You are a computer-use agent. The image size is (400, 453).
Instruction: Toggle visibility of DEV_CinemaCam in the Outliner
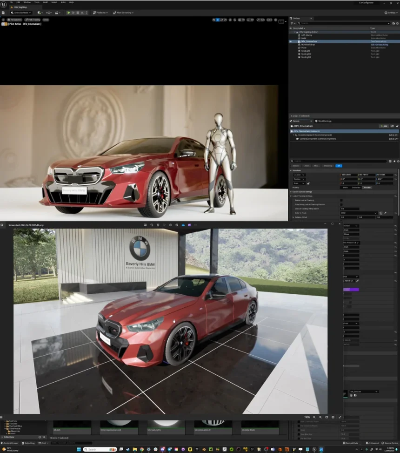coord(290,41)
